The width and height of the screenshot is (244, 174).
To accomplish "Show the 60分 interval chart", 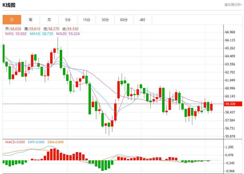I will 124,20.
